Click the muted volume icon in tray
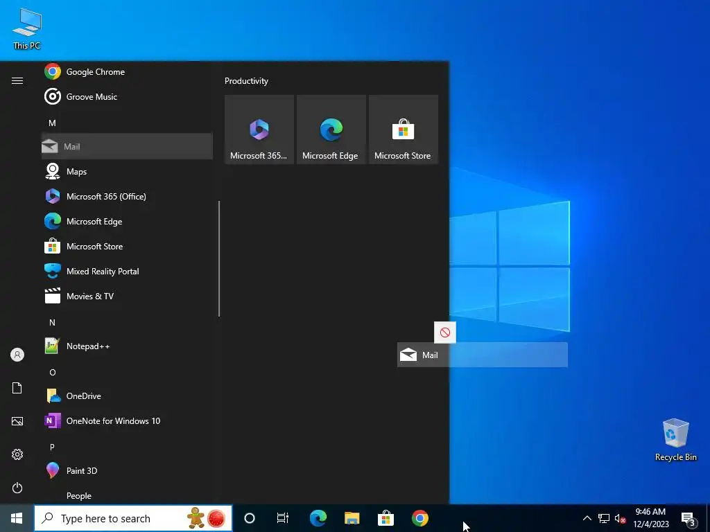 point(620,518)
